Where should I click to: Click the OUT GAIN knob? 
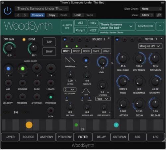pyautogui.click(x=9, y=48)
